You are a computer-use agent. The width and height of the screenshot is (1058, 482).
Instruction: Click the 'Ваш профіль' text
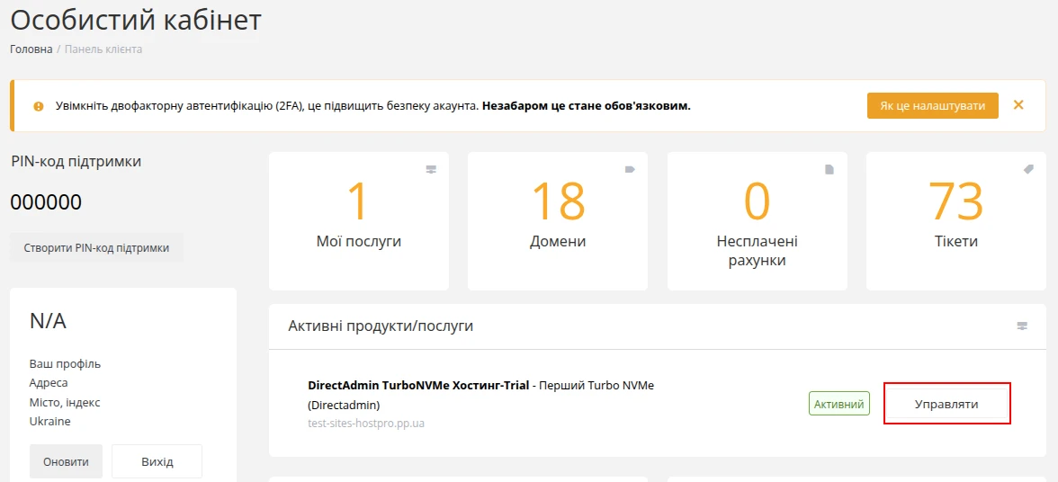pos(65,364)
